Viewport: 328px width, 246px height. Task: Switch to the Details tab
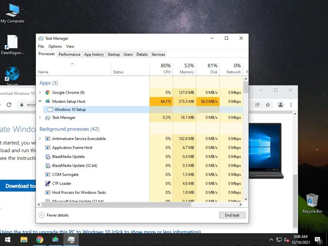(x=142, y=54)
